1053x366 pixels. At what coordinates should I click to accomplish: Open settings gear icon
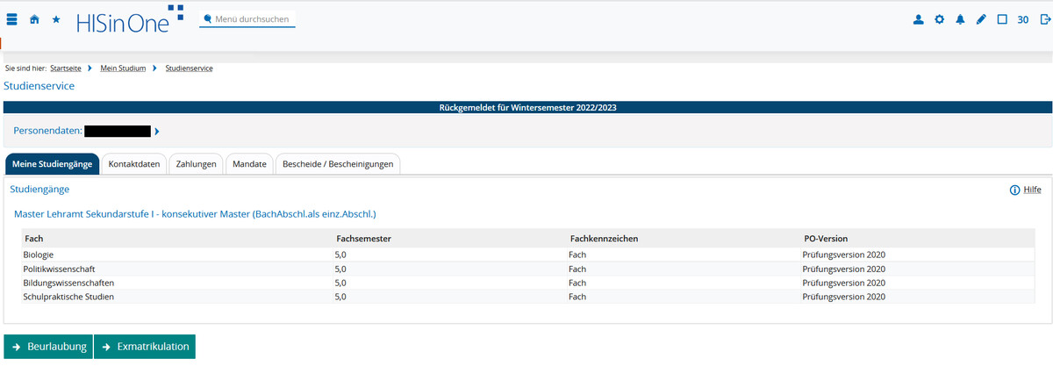coord(940,19)
